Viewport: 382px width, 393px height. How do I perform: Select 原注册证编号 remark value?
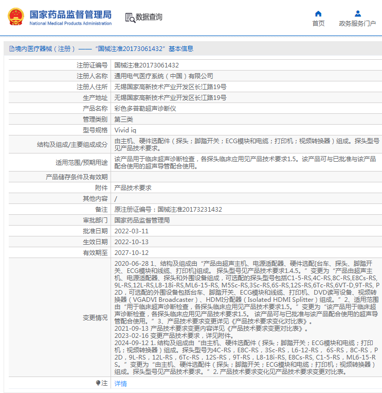168,209
